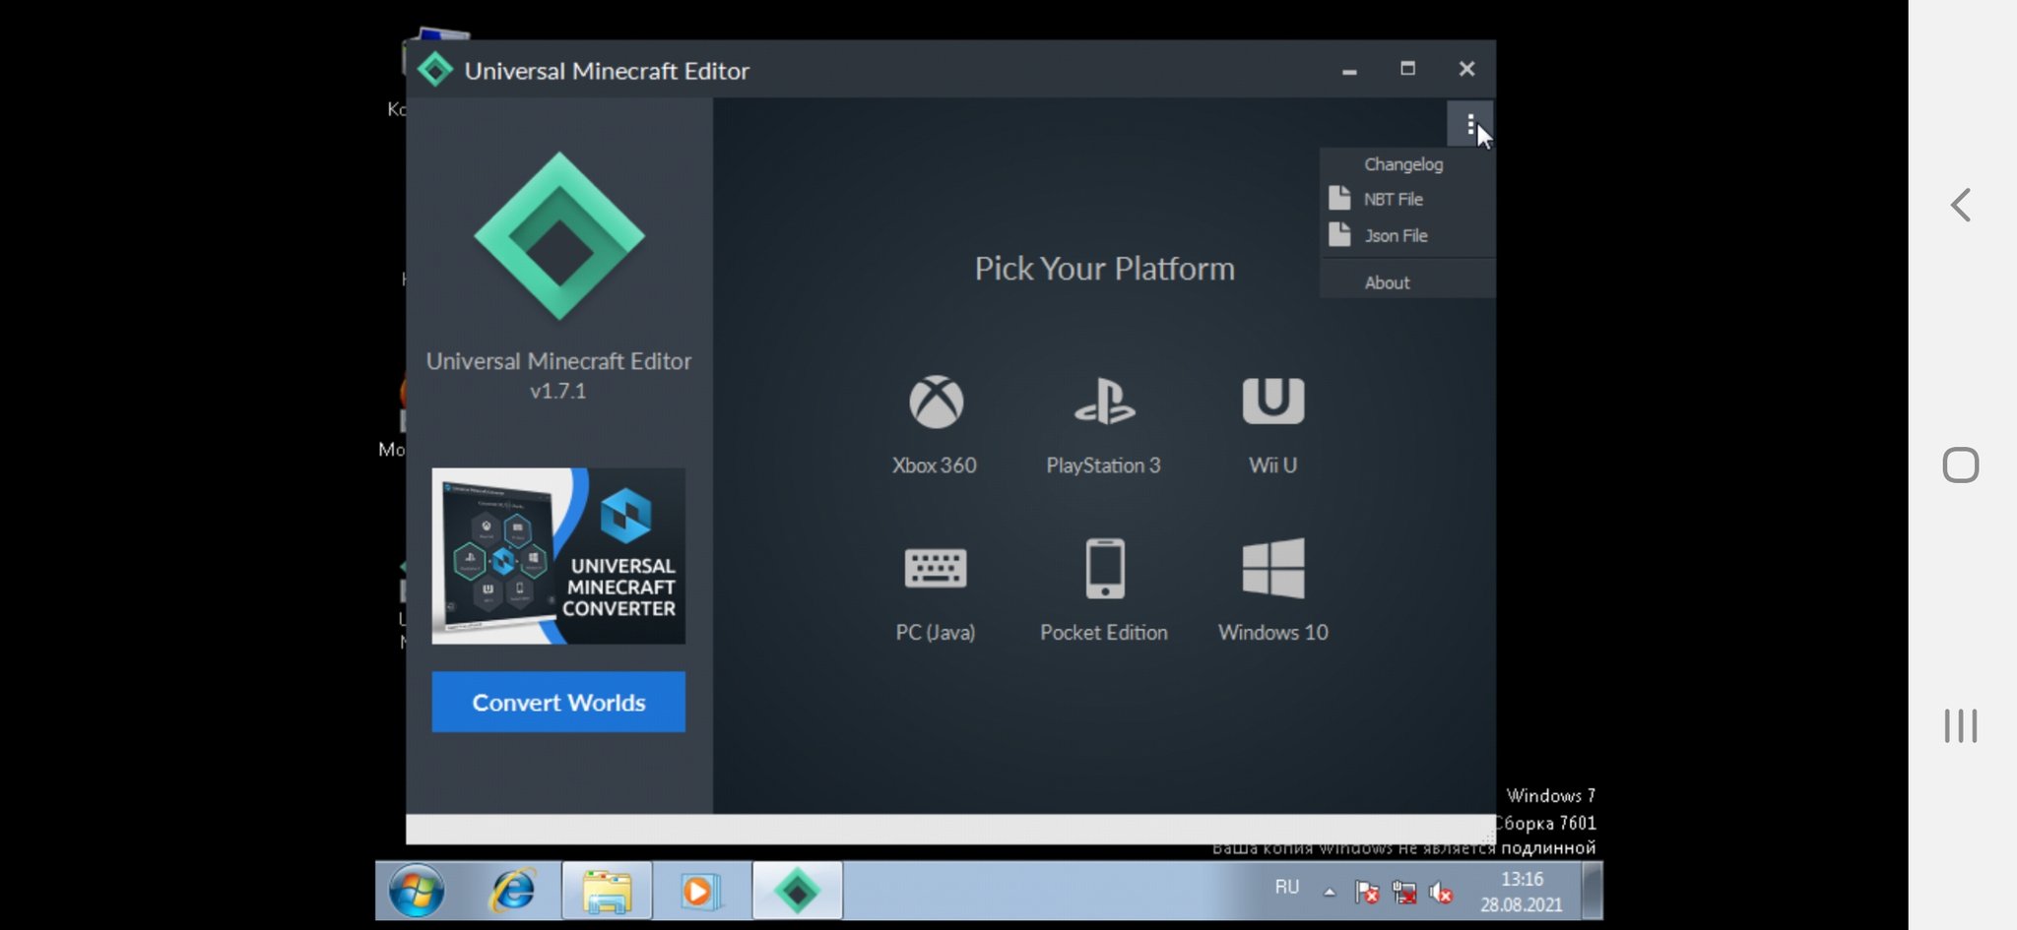Click the Convert Worlds button
Viewport: 2017px width, 930px height.
558,702
